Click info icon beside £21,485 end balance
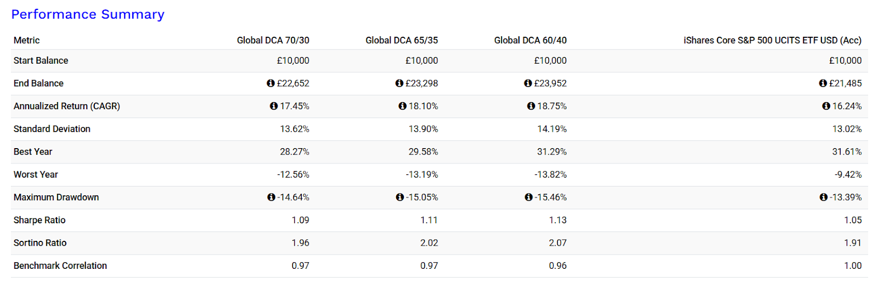 [x=823, y=83]
